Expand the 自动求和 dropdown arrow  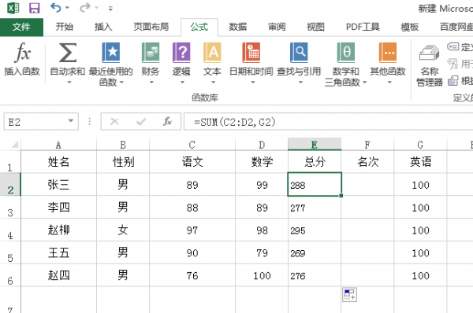click(x=69, y=82)
